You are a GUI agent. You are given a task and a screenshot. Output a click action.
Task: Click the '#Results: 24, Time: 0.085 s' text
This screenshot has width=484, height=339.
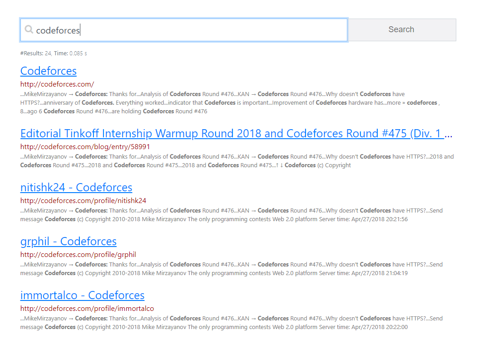click(x=54, y=53)
